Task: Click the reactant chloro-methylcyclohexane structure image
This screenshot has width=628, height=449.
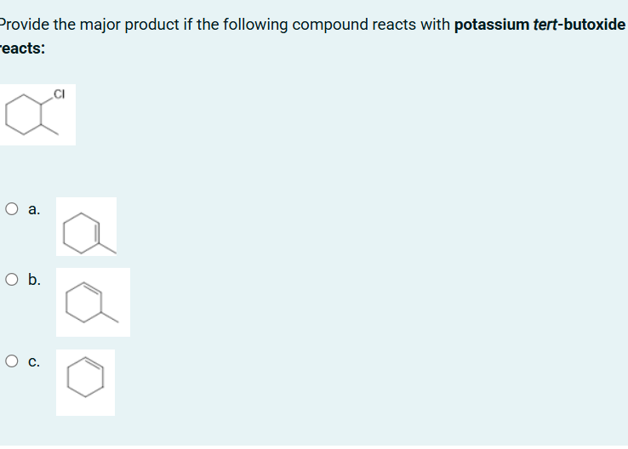Action: pos(37,115)
